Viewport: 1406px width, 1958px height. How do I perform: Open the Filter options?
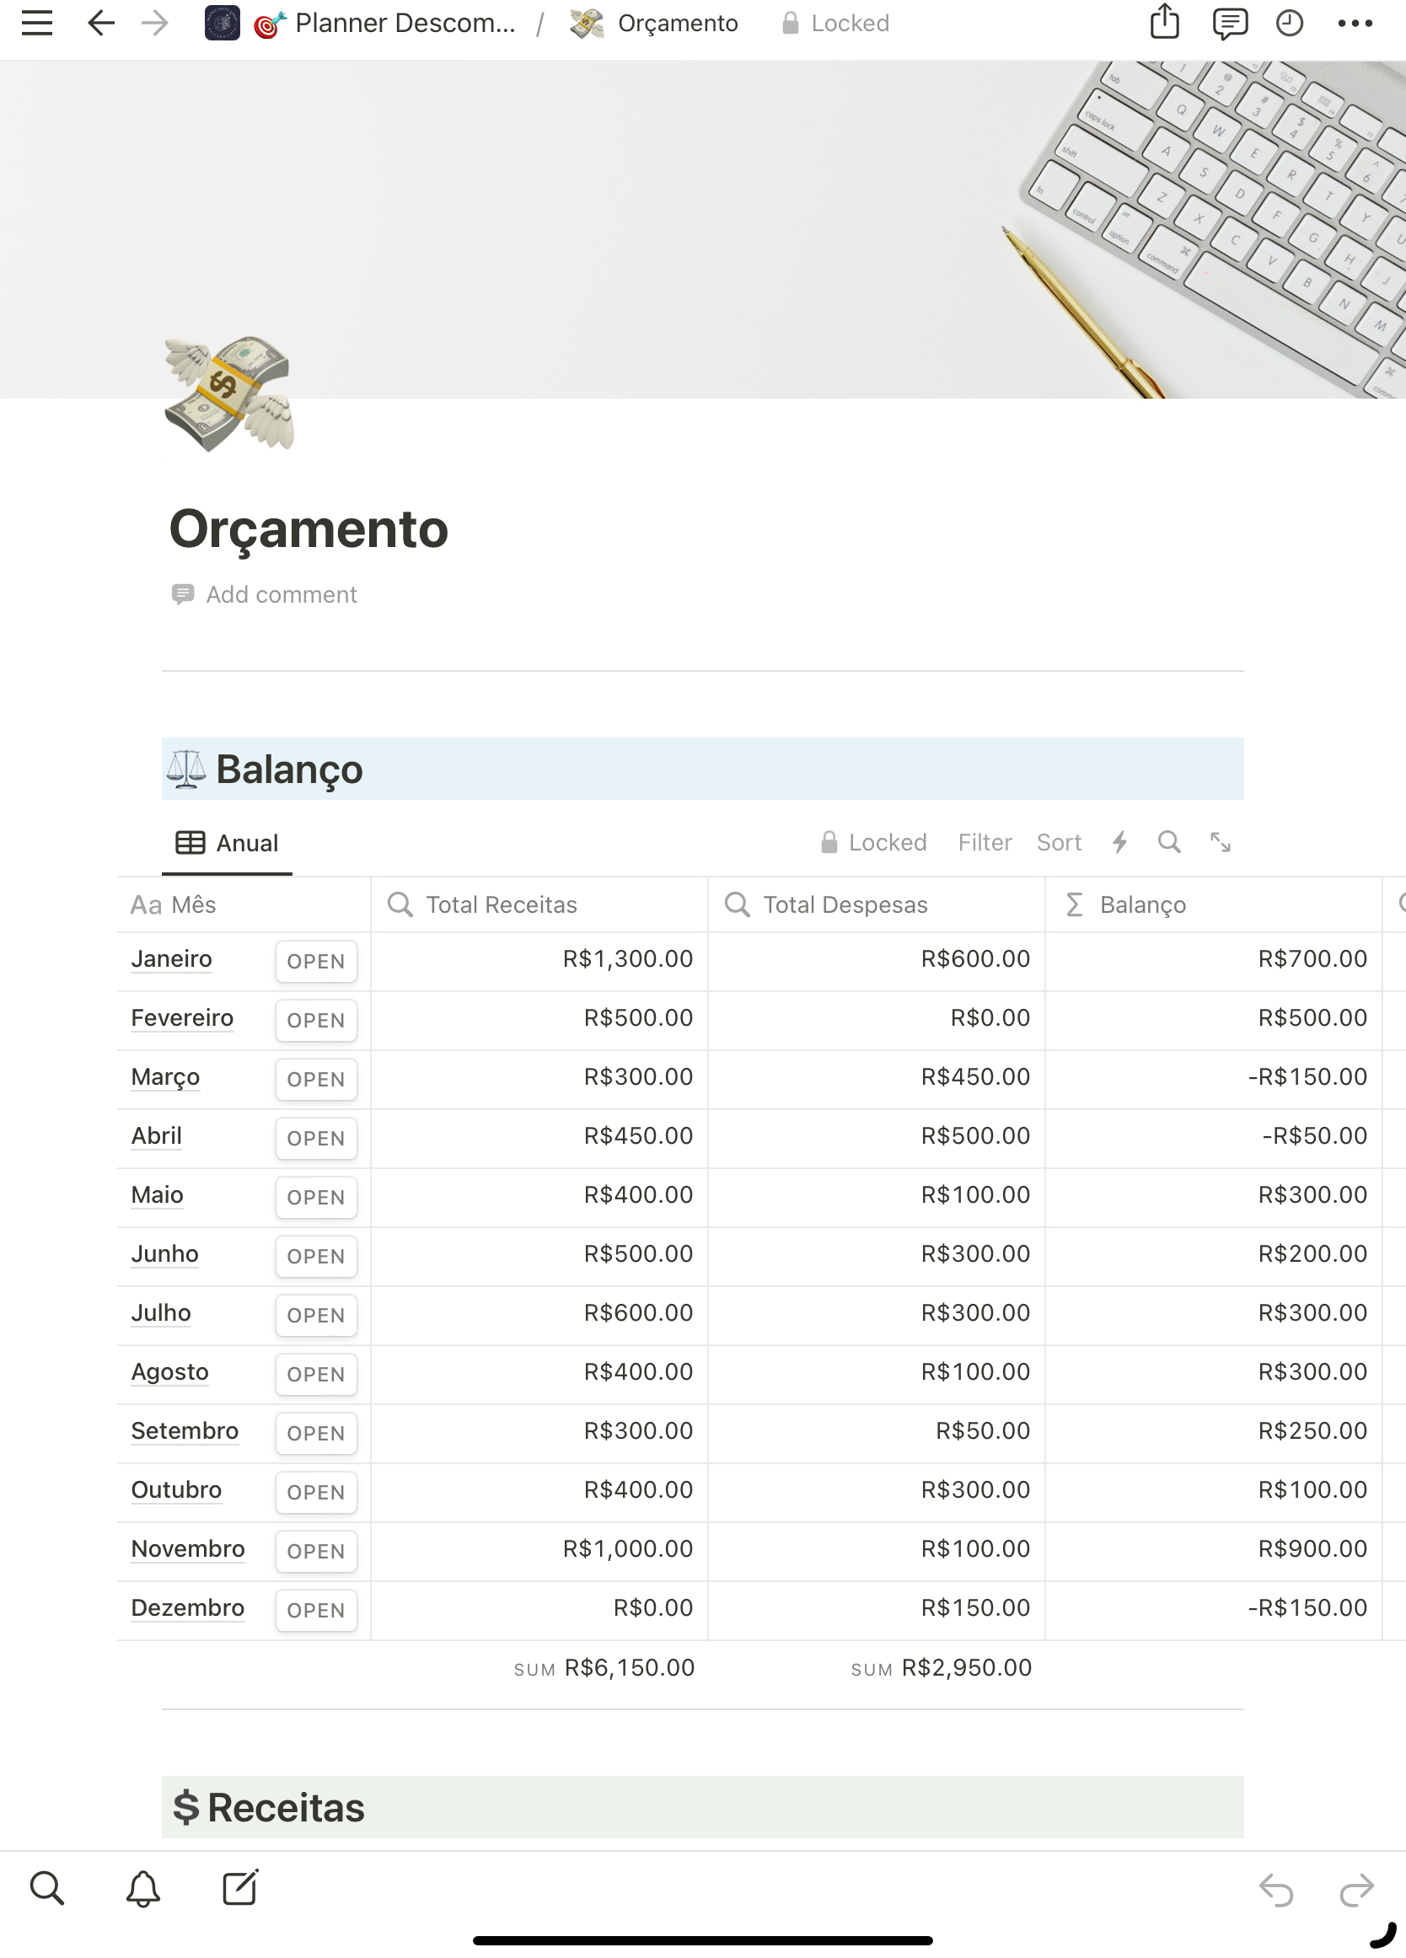[984, 843]
